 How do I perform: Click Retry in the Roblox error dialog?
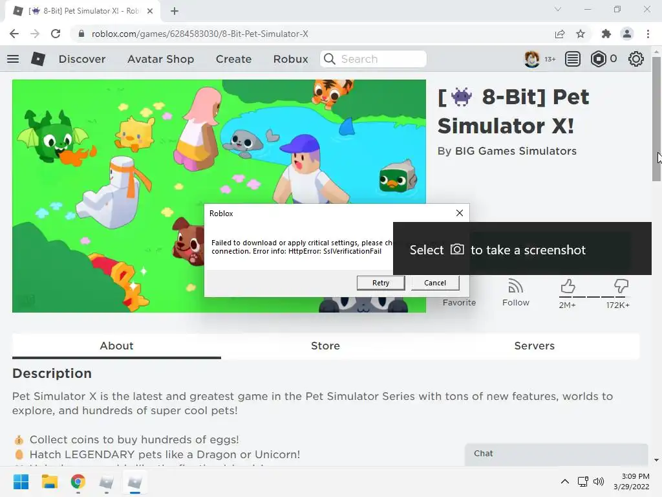(x=381, y=283)
